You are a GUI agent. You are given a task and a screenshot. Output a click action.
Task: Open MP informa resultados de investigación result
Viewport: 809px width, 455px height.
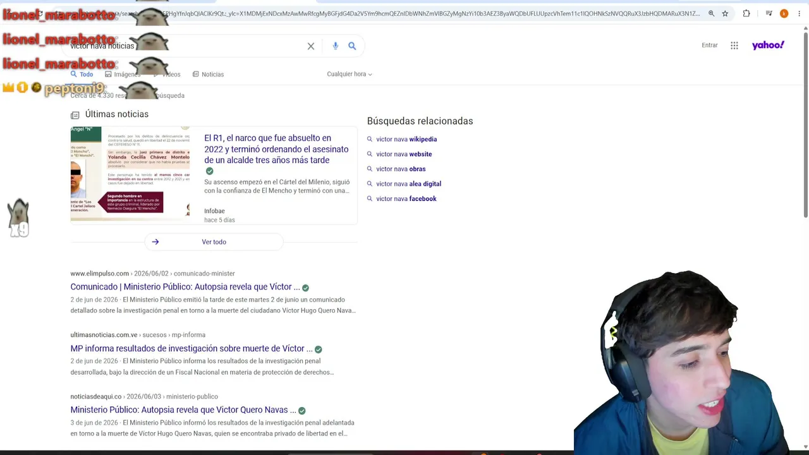click(x=192, y=349)
